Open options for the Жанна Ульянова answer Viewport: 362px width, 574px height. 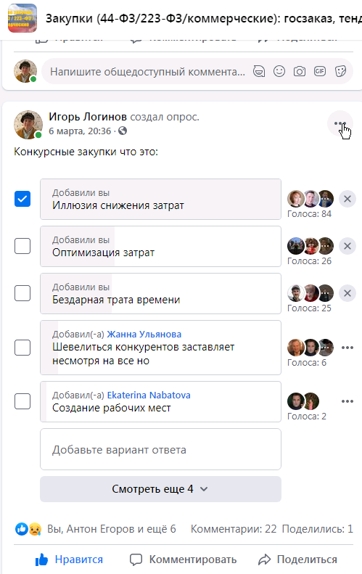[347, 348]
